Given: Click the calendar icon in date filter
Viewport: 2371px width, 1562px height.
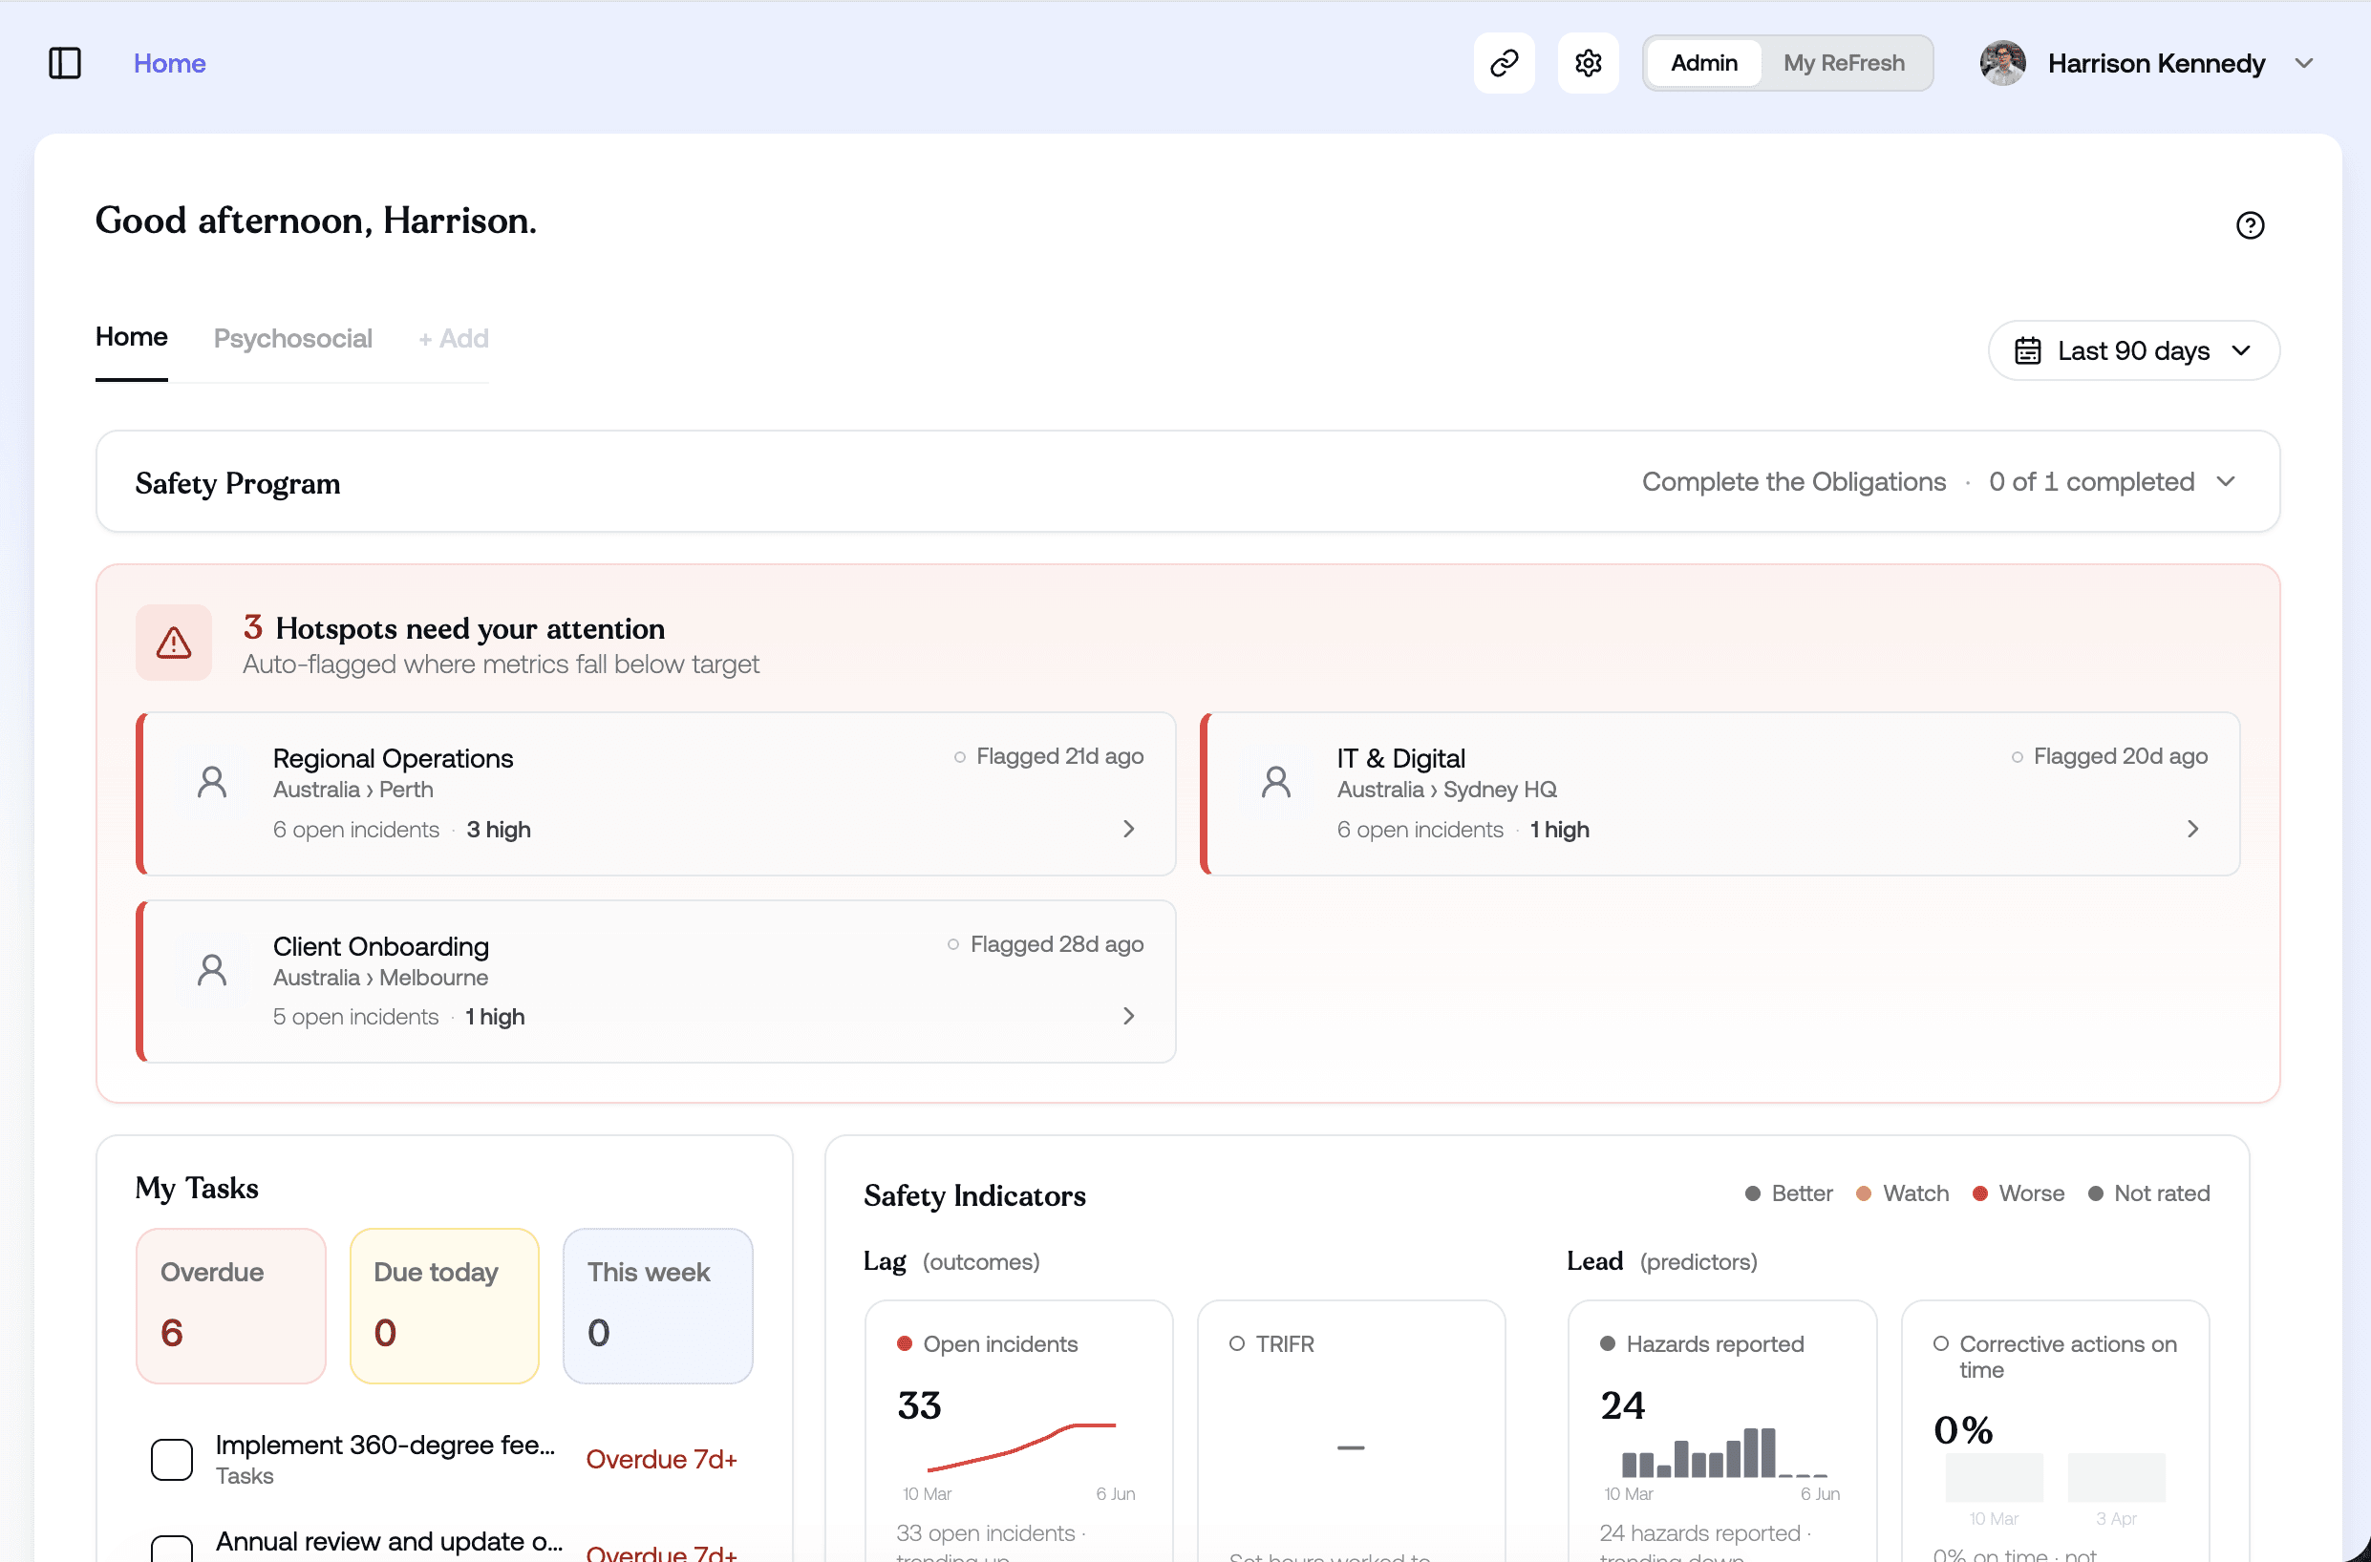Looking at the screenshot, I should (x=2027, y=350).
